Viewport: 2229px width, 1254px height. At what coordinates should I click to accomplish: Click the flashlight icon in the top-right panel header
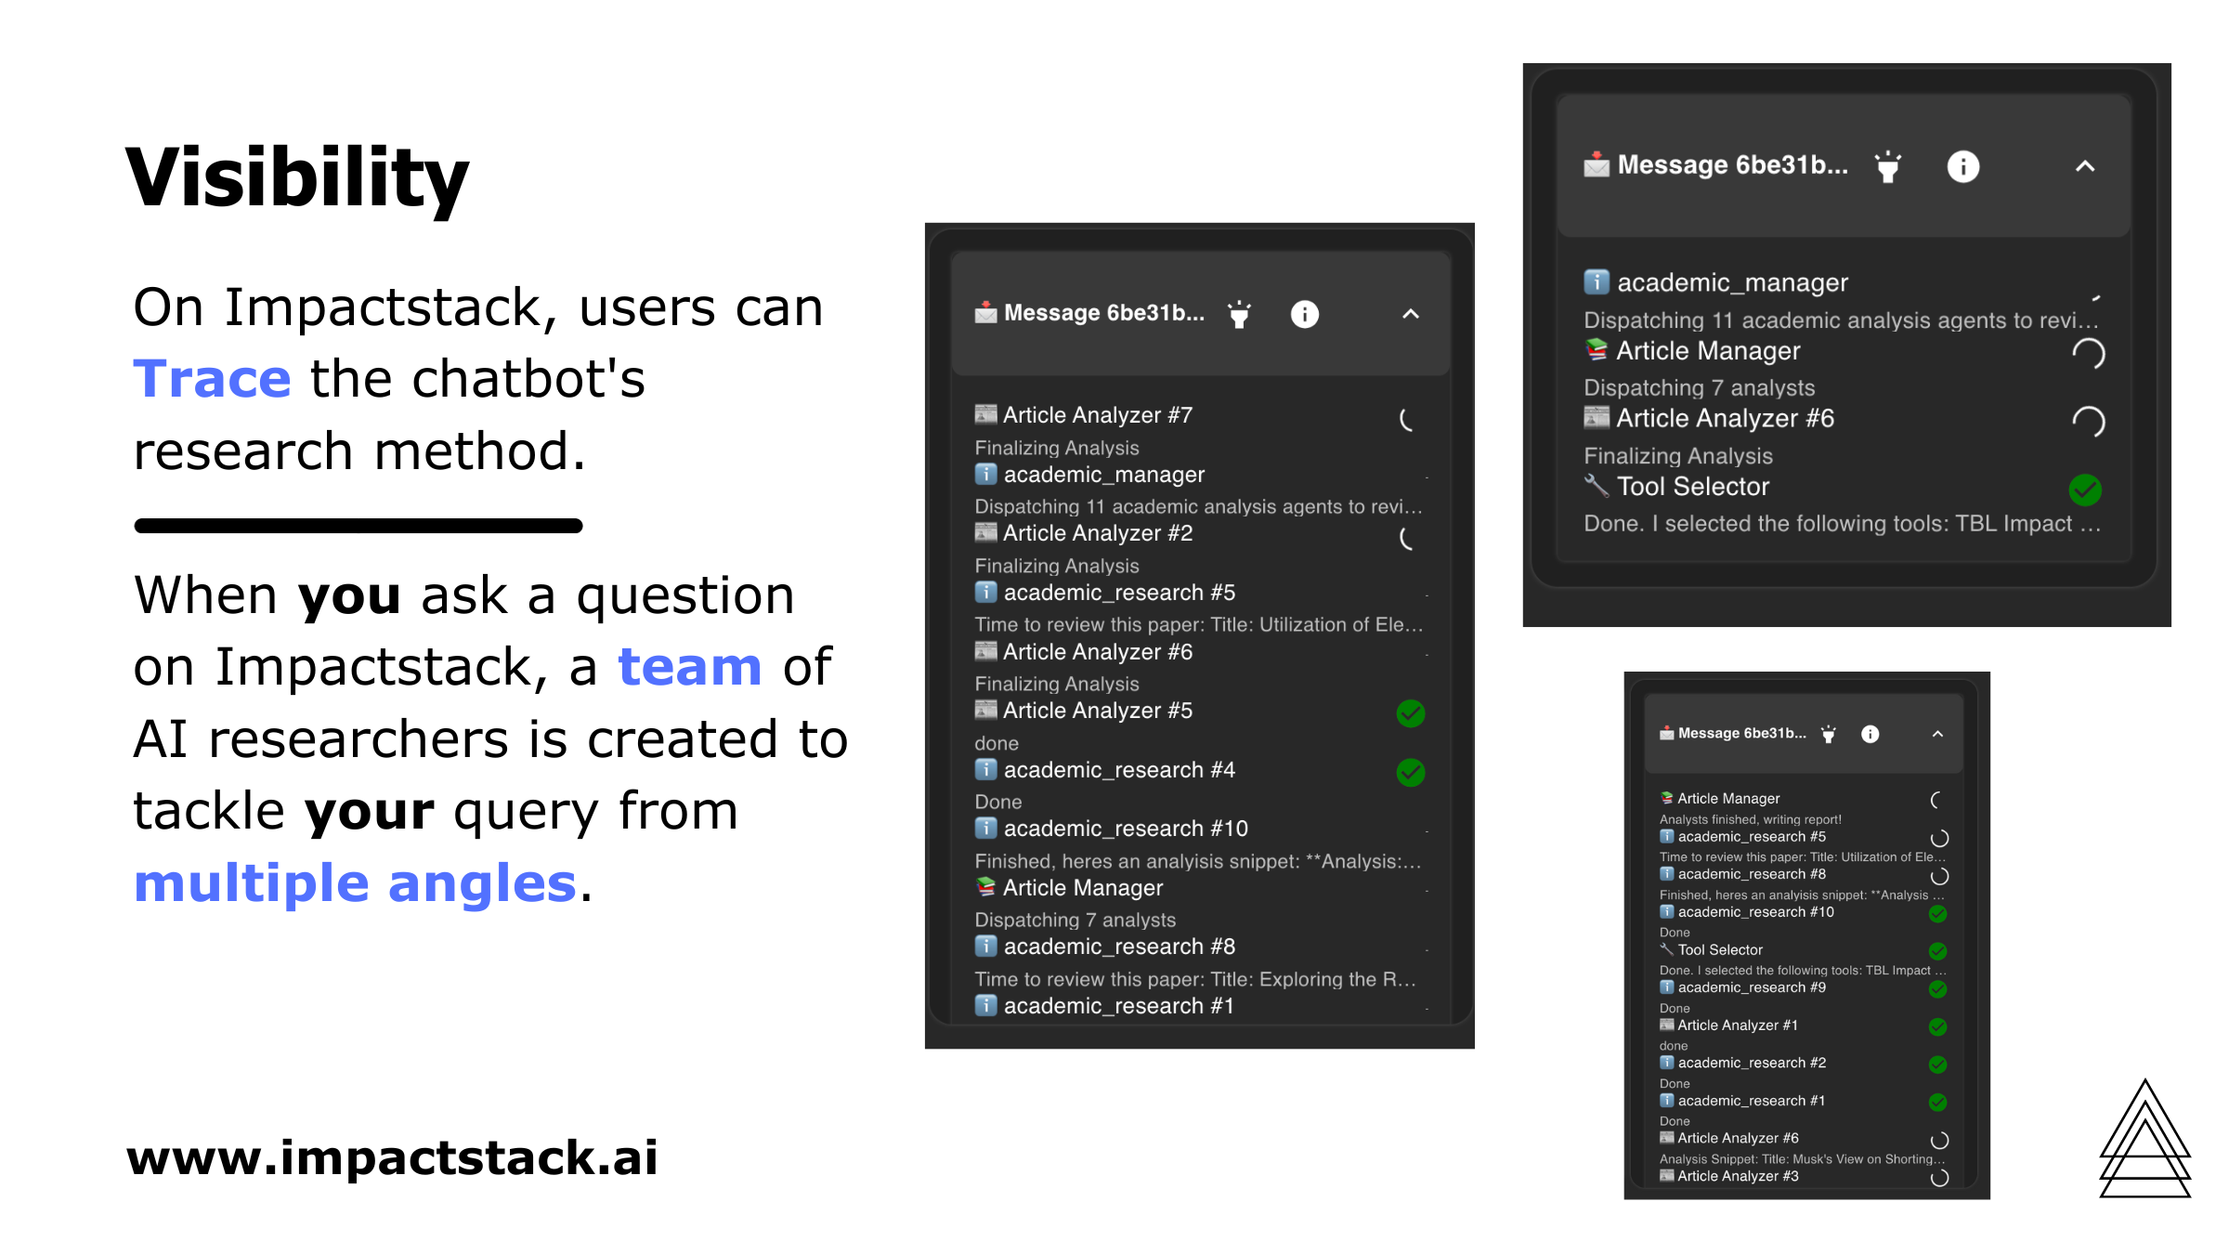coord(1887,166)
